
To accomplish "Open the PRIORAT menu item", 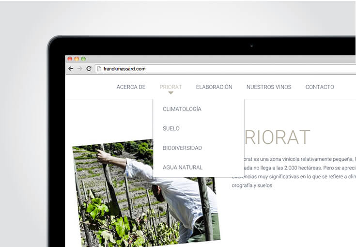I will tap(170, 87).
